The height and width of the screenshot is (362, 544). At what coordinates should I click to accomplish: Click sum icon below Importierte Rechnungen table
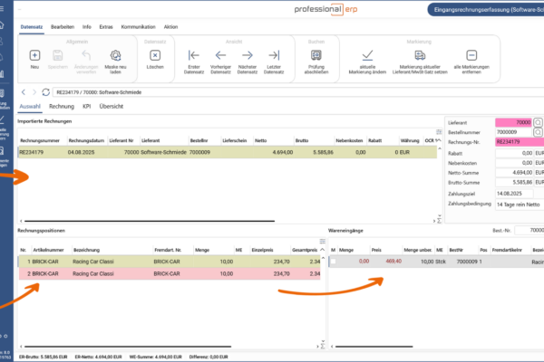click(x=439, y=221)
